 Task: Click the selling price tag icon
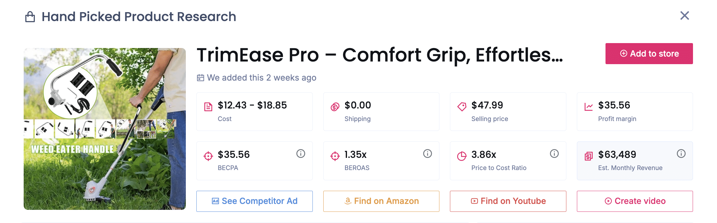(x=461, y=106)
